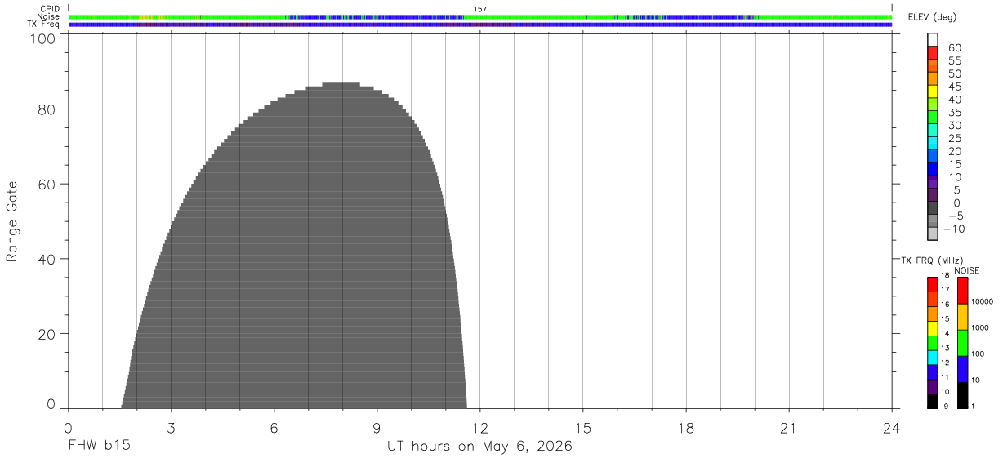
Task: Select the yellow 40–45 swatch in ELEV colorbar
Action: [x=933, y=91]
